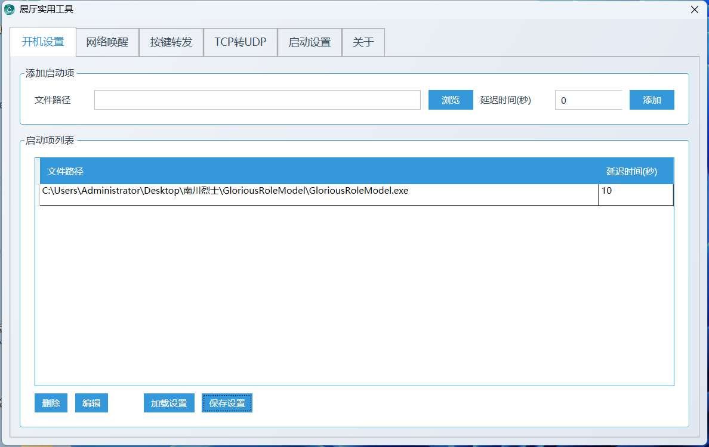Click the 延迟时间(秒) column header
This screenshot has width=709, height=447.
(631, 172)
